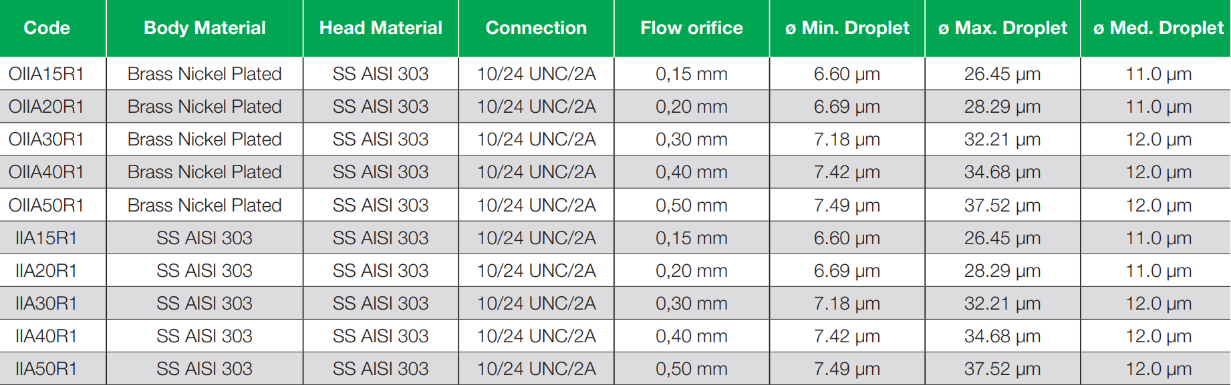
Task: Click Brass Nickel Plated in the OIIA20R1 row
Action: pyautogui.click(x=204, y=107)
